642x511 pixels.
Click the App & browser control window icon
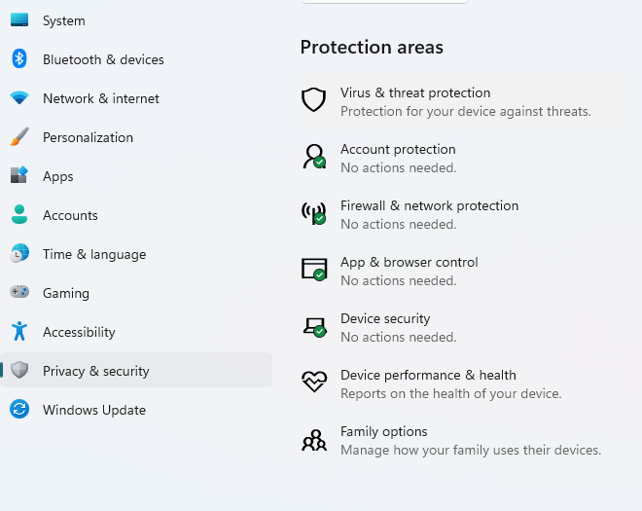coord(313,270)
